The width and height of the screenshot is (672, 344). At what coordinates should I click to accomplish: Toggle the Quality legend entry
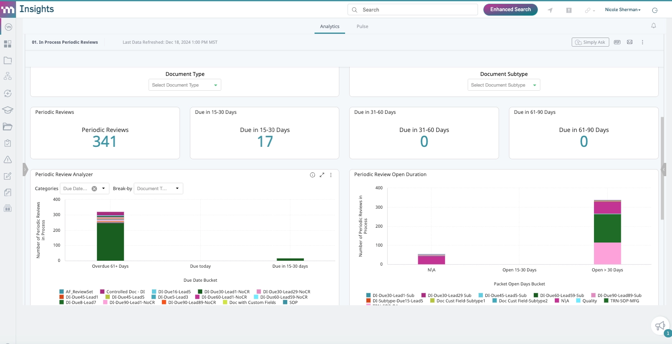click(x=587, y=301)
